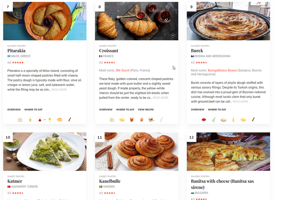Expand Pitarakia description with READ MORE
294x200 pixels.
click(59, 90)
